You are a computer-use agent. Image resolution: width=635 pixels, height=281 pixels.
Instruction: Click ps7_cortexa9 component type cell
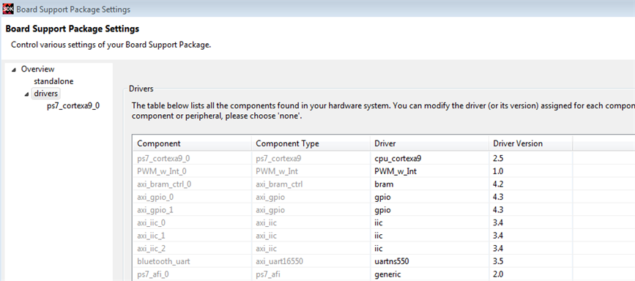[311, 159]
